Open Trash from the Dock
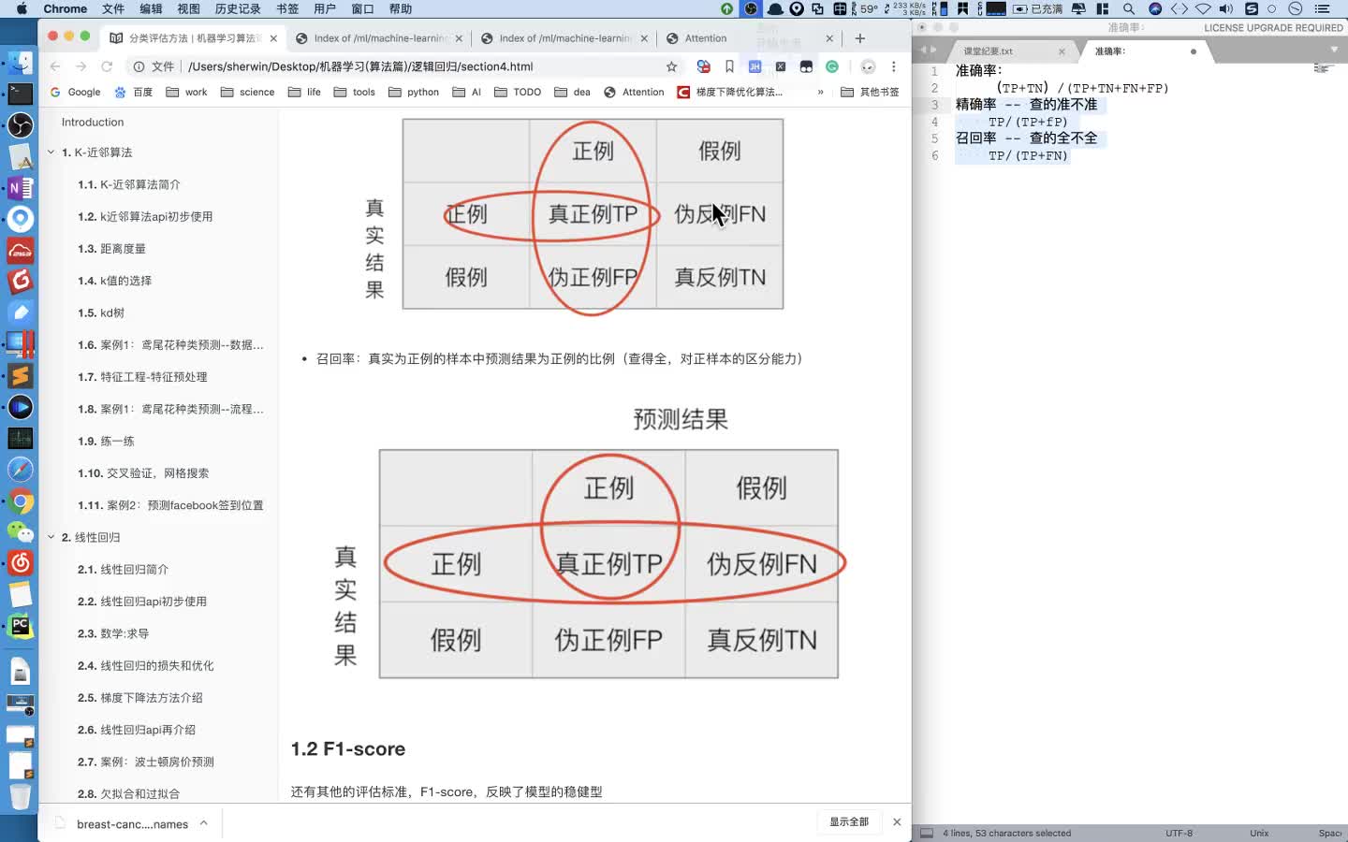 20,797
